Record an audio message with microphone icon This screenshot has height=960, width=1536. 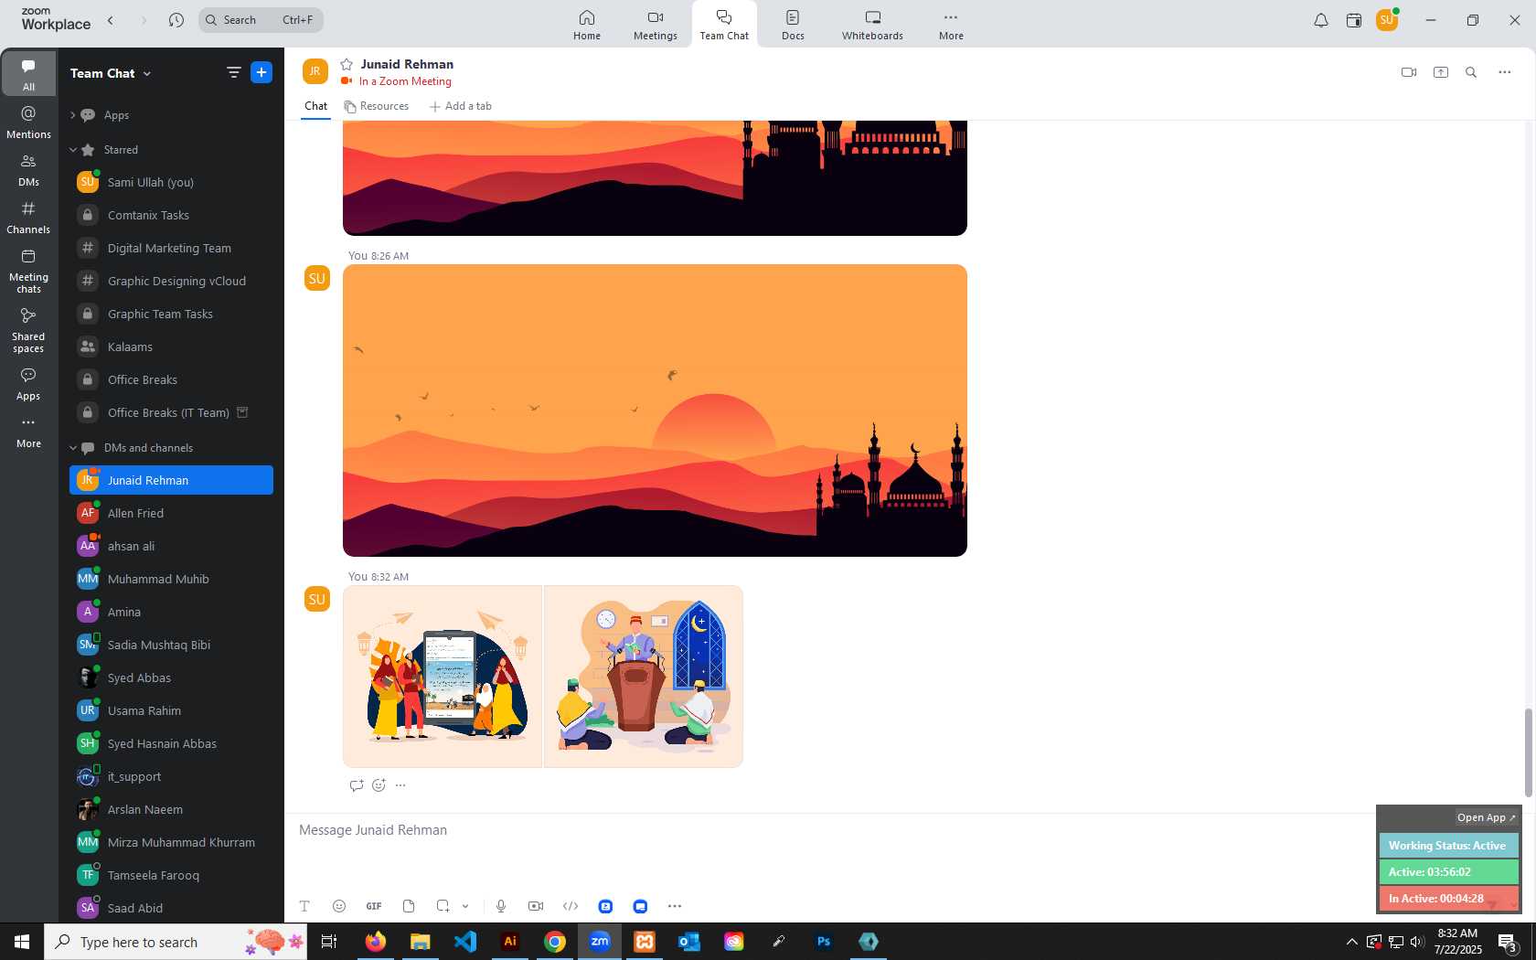pos(501,906)
